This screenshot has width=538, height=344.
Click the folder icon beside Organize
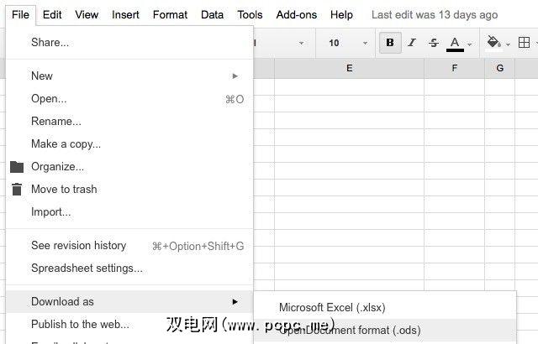pyautogui.click(x=17, y=167)
